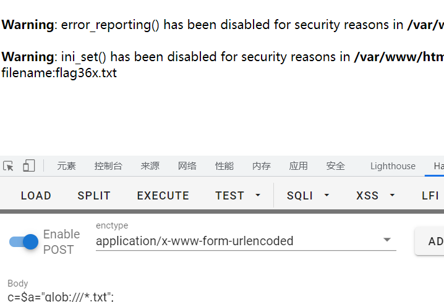Click the SPLIT button
The width and height of the screenshot is (444, 302).
[x=94, y=196]
